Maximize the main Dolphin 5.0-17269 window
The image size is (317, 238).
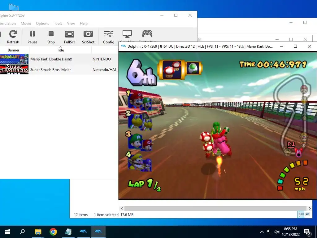click(176, 15)
